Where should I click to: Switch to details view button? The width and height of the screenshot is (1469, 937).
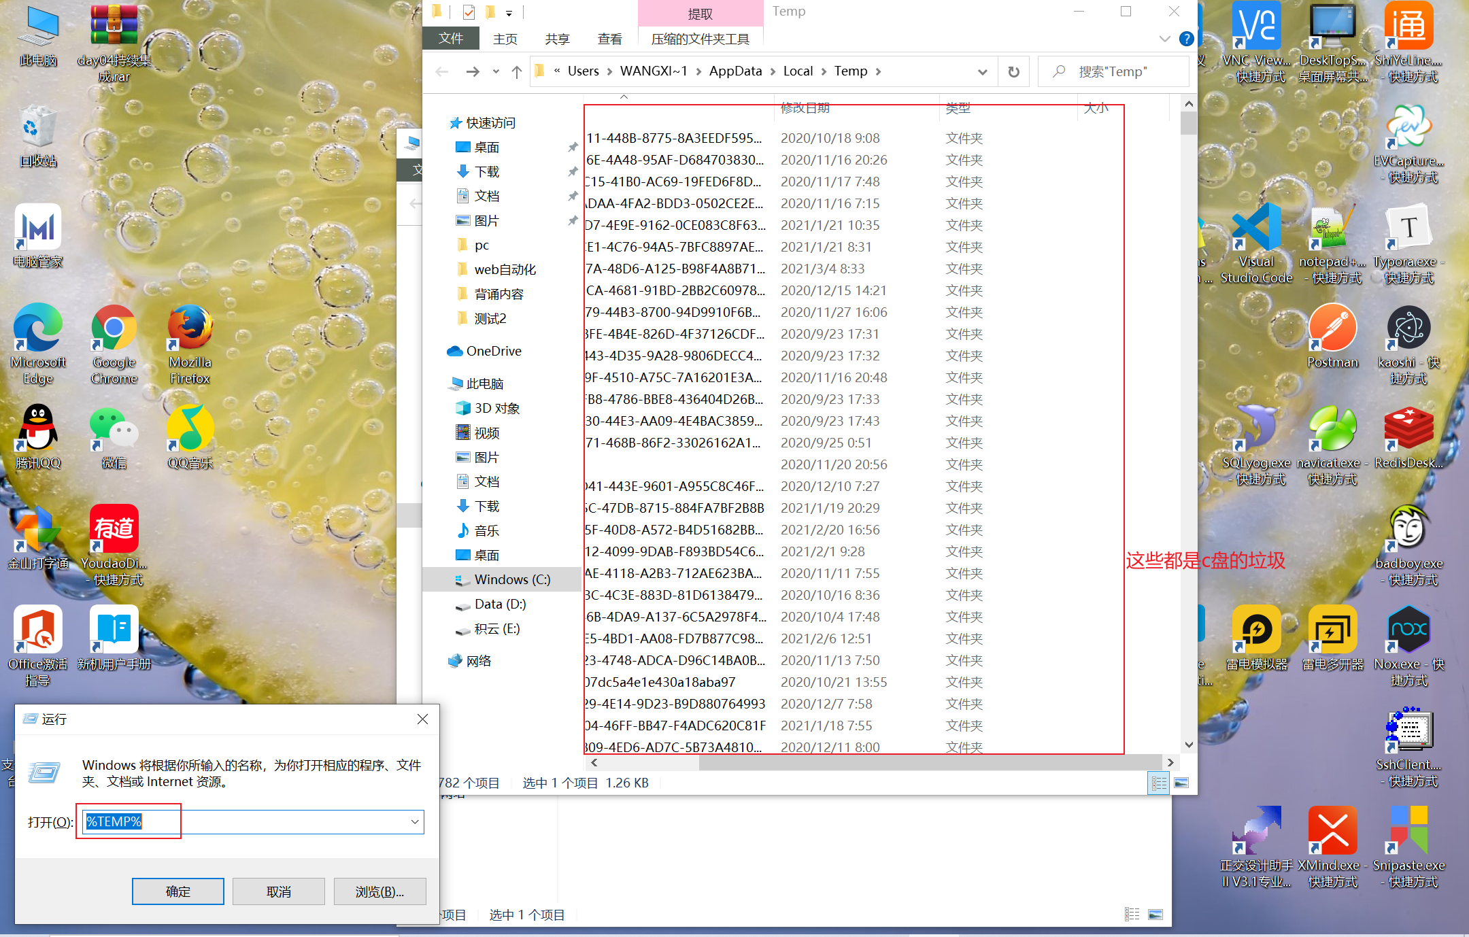(x=1158, y=783)
